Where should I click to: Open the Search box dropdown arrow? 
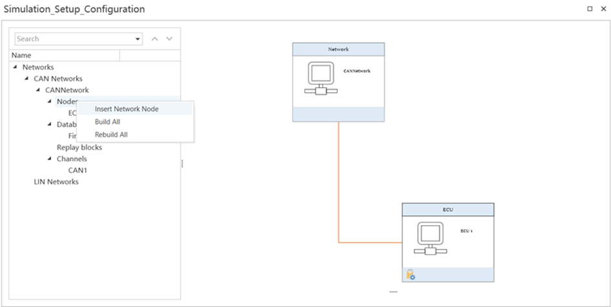(138, 39)
